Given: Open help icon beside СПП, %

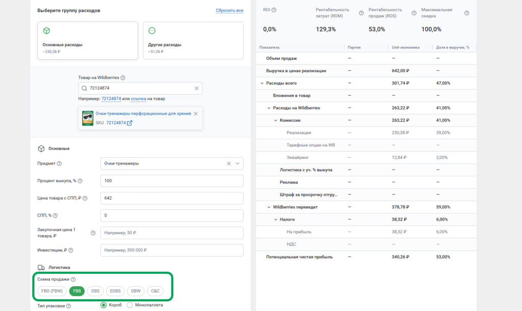Looking at the screenshot, I should pos(55,216).
